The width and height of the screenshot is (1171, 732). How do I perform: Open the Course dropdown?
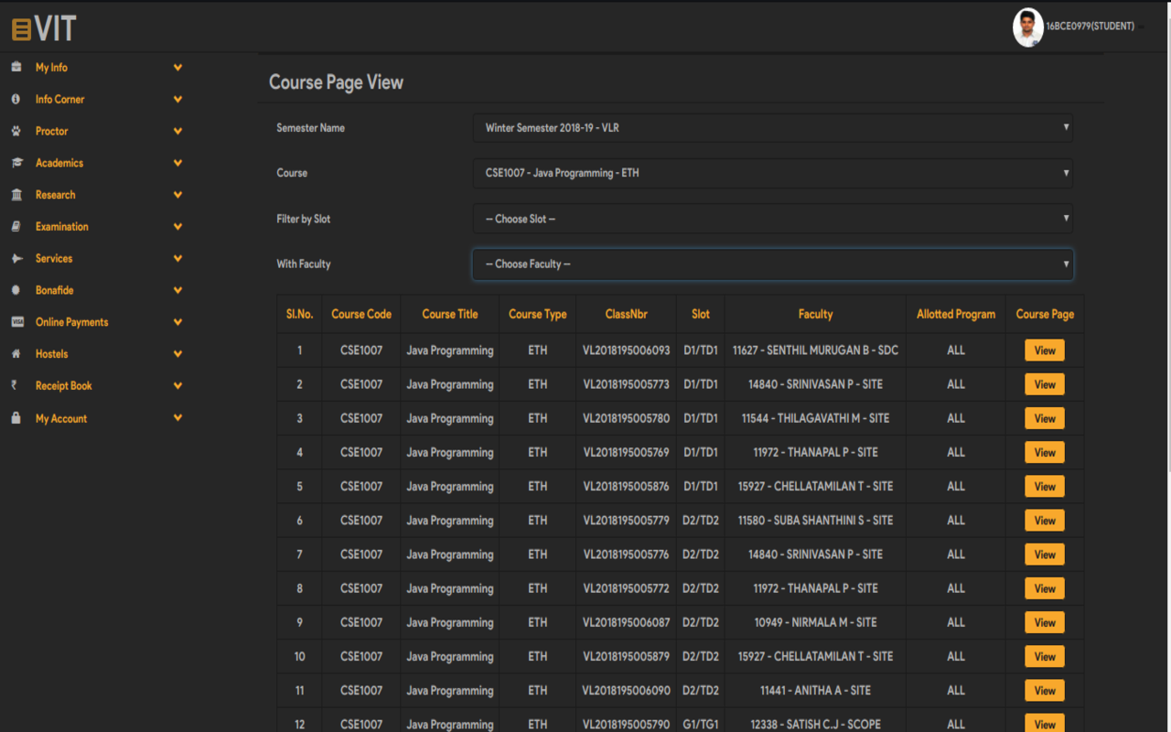tap(773, 173)
